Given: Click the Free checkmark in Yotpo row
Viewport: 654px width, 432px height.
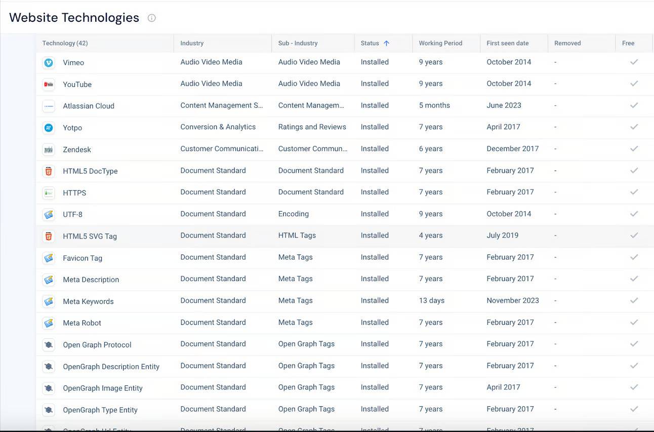Looking at the screenshot, I should pyautogui.click(x=634, y=127).
